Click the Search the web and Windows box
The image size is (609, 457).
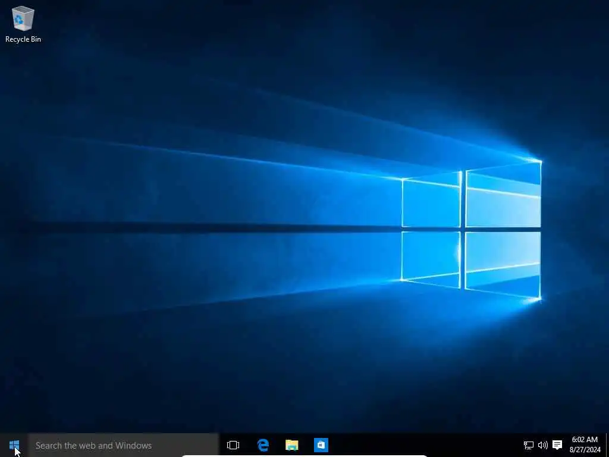pyautogui.click(x=124, y=445)
